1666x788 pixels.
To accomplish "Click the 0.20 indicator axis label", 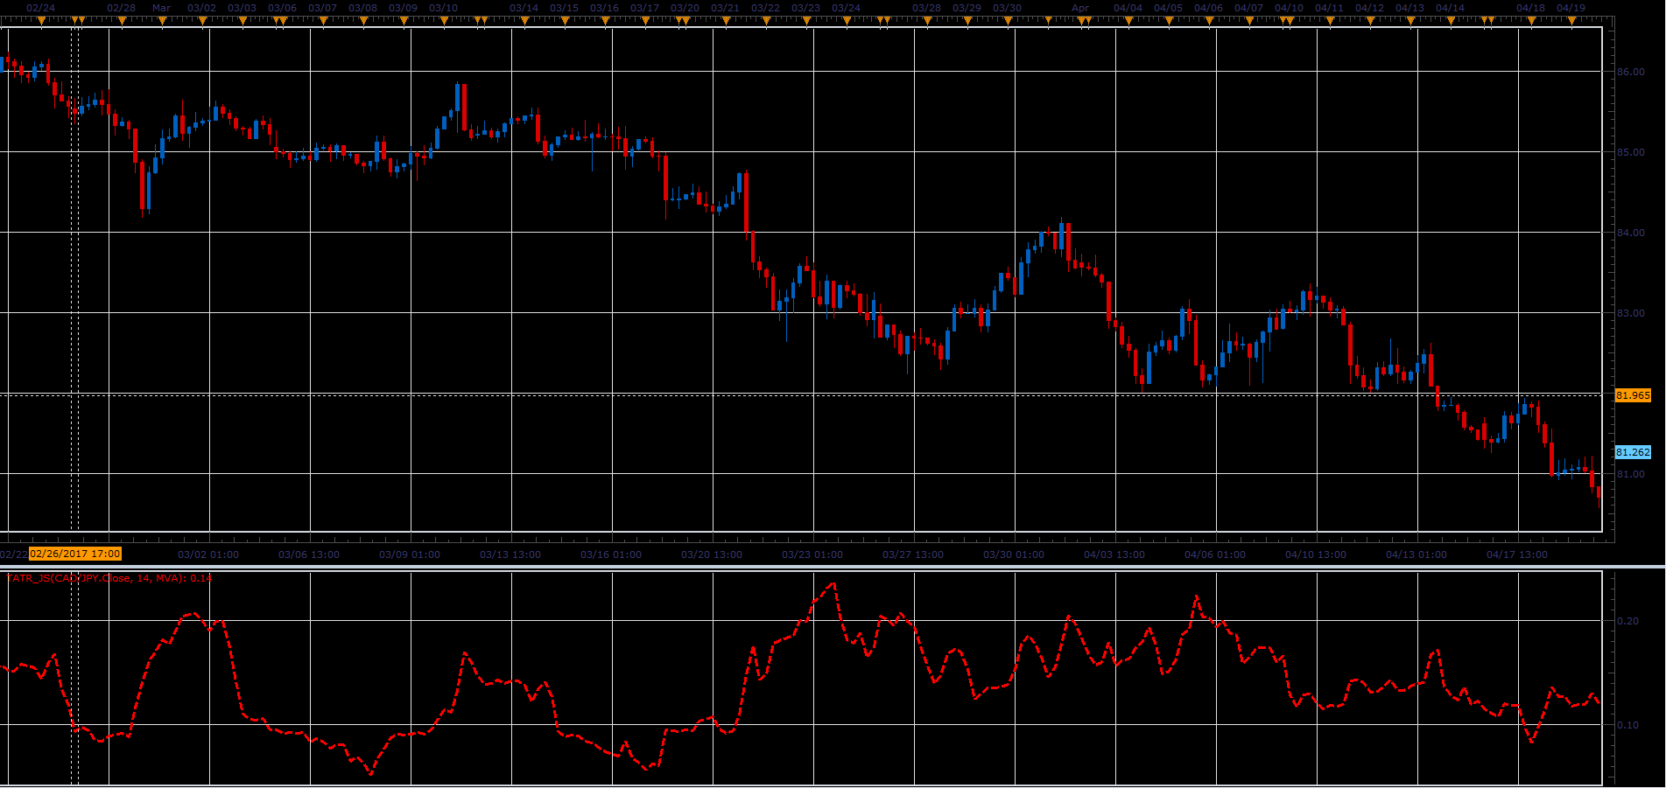I will pos(1627,621).
